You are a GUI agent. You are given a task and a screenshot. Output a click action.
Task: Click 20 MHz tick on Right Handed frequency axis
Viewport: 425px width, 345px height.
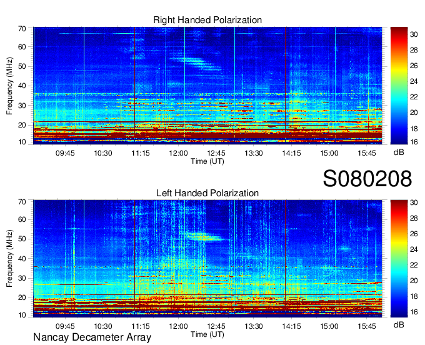pos(22,125)
